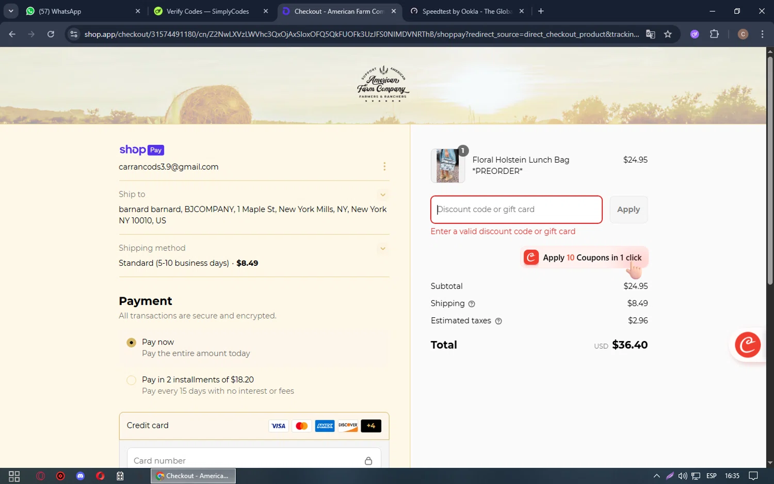Close the Speedtest tab
This screenshot has width=774, height=484.
click(522, 11)
